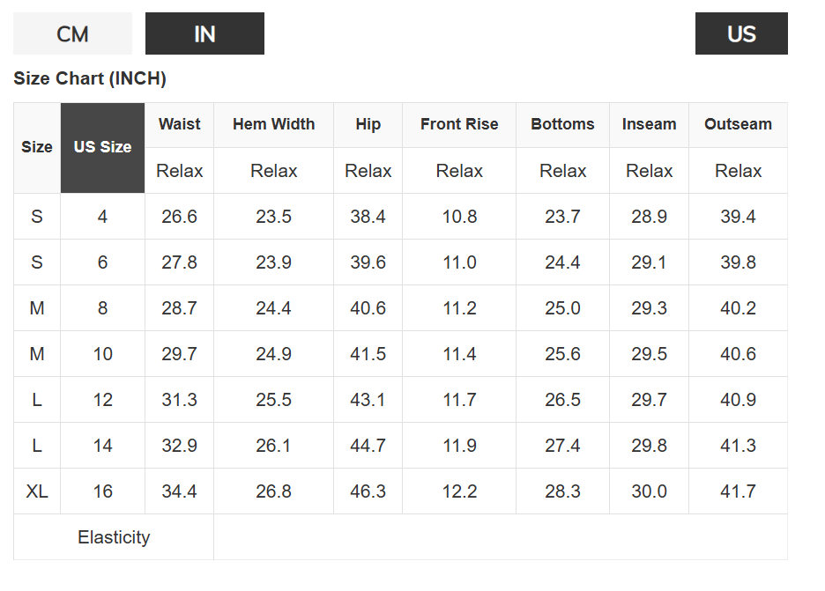Click the Hip column header
Viewport: 825px width, 591px height.
point(368,124)
